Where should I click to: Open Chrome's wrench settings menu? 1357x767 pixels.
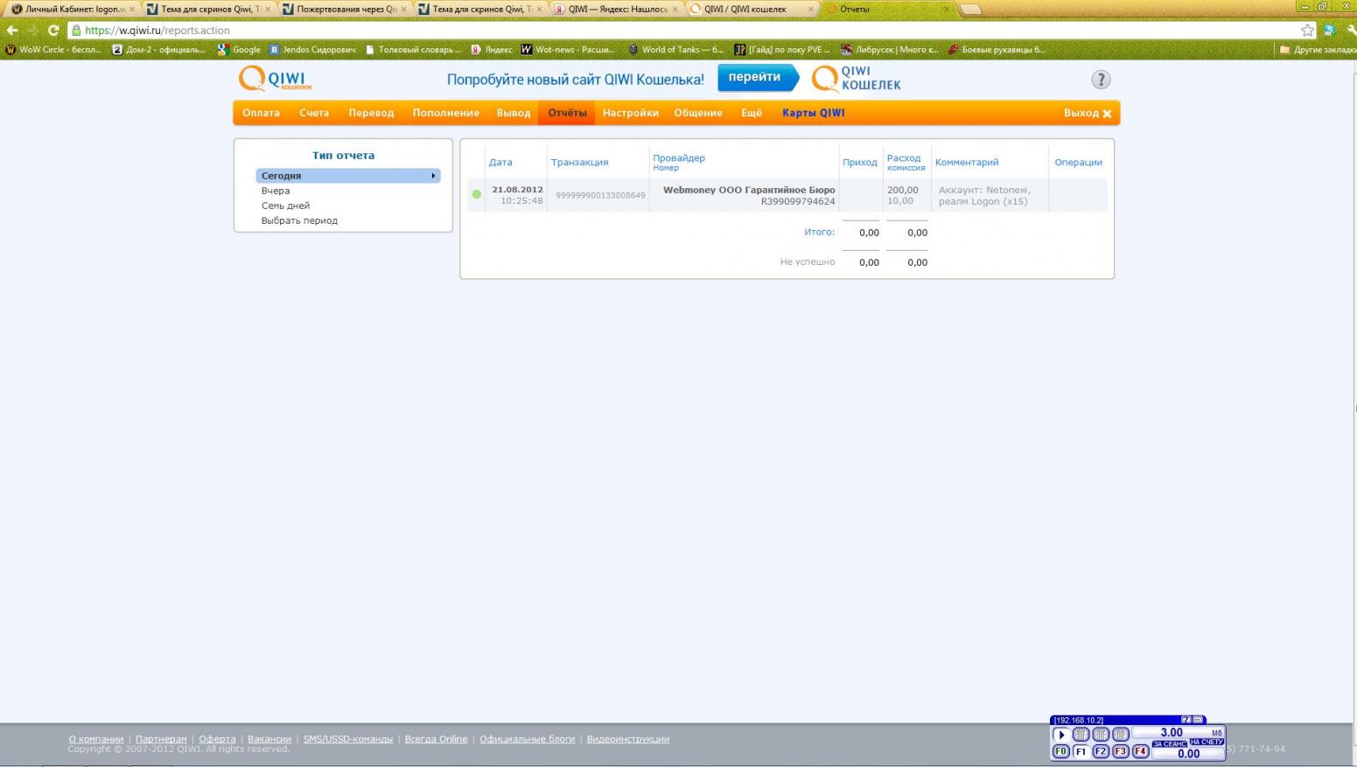tap(1350, 31)
